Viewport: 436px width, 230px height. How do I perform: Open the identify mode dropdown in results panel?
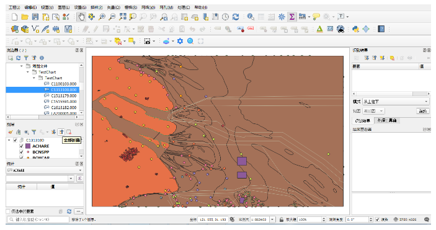pos(396,102)
